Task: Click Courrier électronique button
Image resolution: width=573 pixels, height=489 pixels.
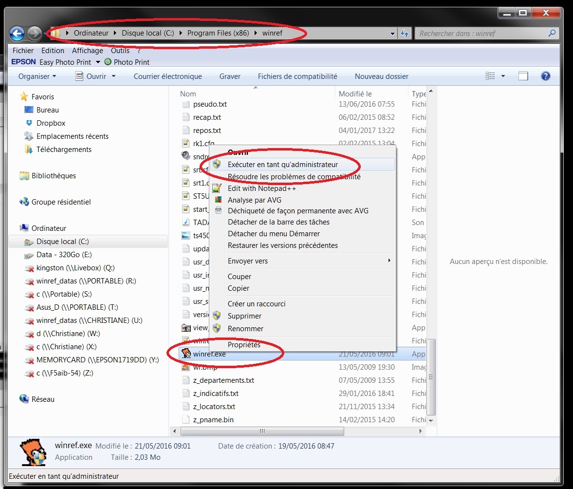Action: [x=168, y=76]
